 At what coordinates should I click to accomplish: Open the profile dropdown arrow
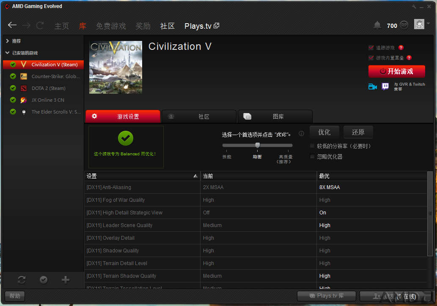coord(428,24)
